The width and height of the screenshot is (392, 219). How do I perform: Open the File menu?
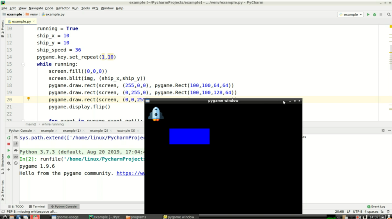[x=4, y=8]
